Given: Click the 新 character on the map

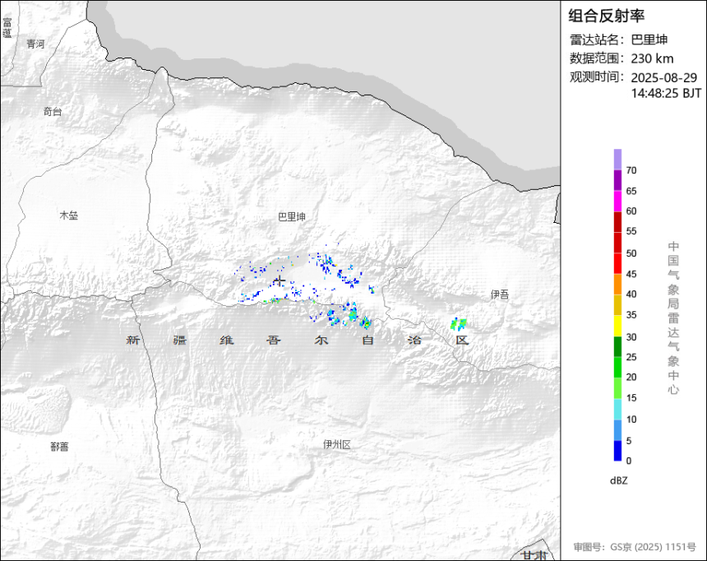Looking at the screenshot, I should pos(132,340).
